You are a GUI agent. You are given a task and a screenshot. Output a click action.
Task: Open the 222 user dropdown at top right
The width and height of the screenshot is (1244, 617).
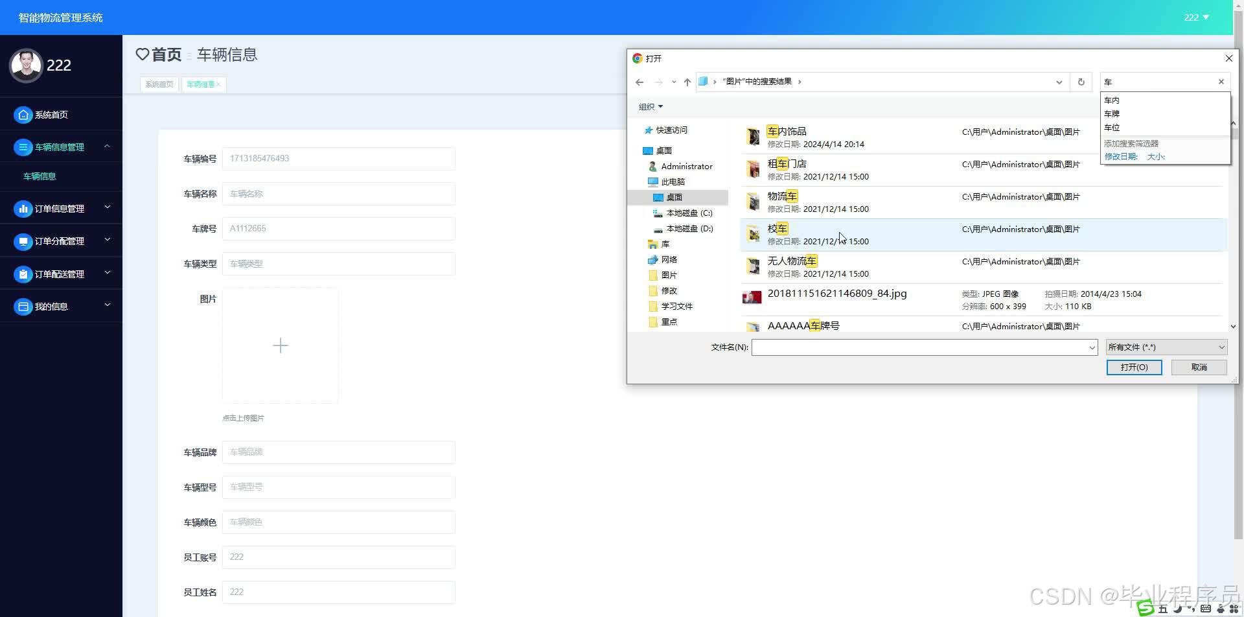1197,17
